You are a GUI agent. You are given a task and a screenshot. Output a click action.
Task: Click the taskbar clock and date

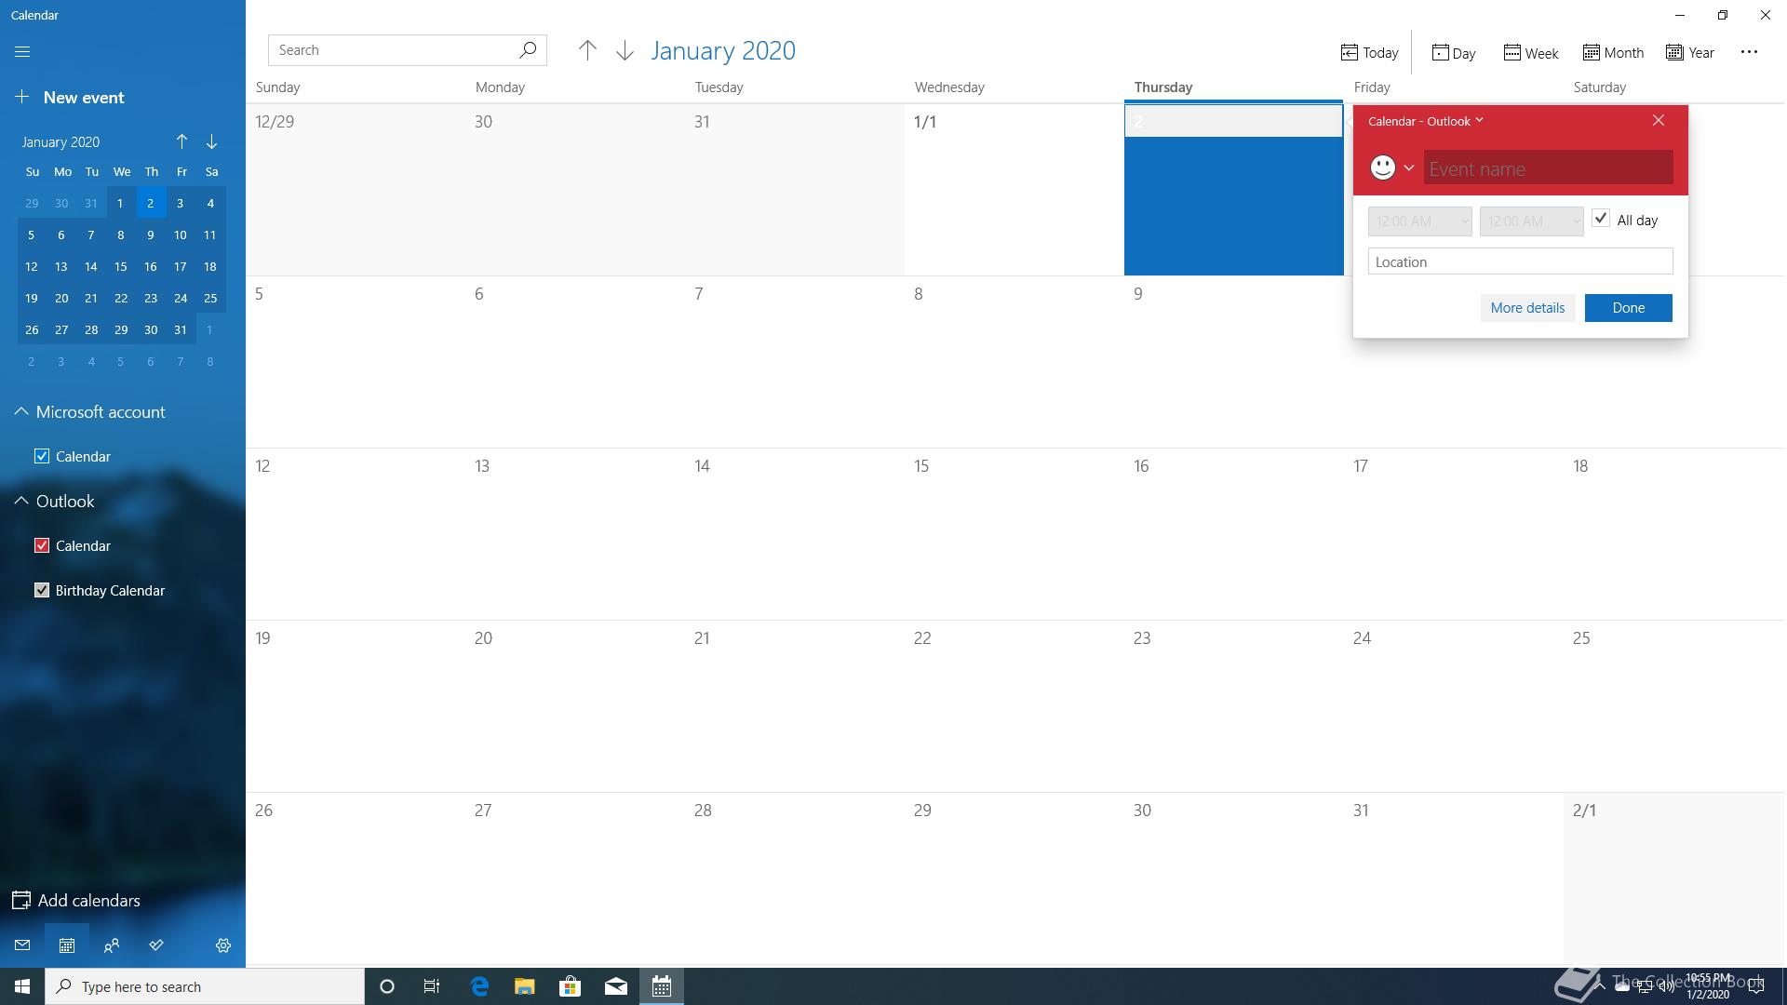pyautogui.click(x=1708, y=986)
